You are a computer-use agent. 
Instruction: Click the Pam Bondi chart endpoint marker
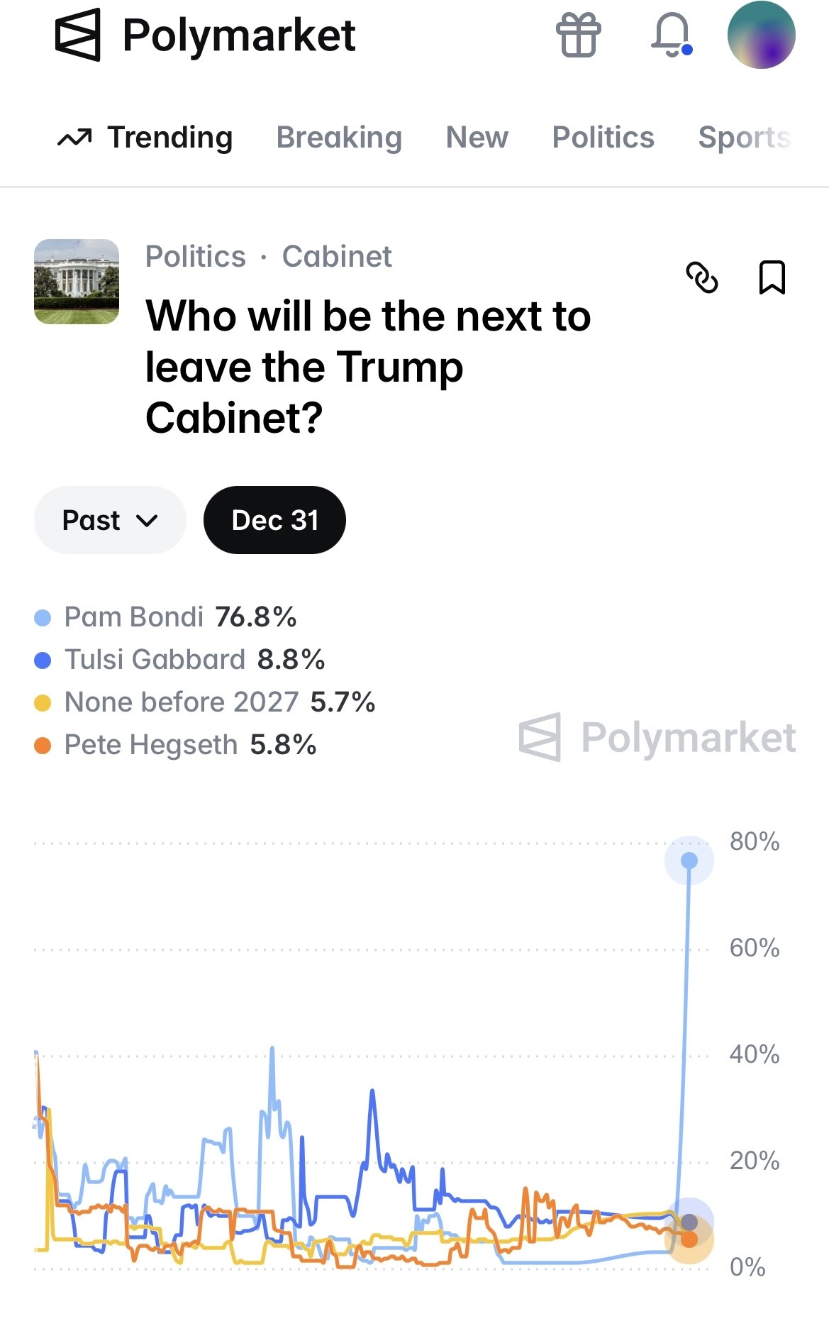[689, 861]
